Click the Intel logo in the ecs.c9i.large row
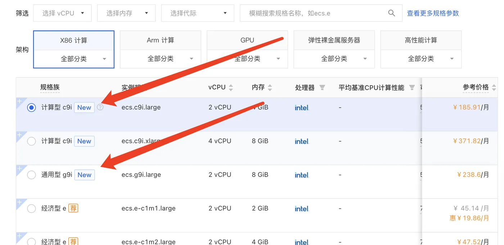This screenshot has height=245, width=504. pos(301,107)
